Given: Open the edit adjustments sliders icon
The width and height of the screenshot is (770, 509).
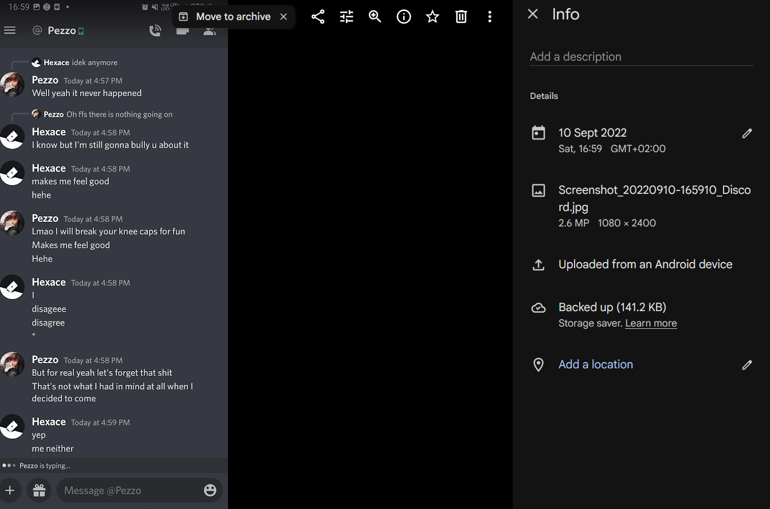Looking at the screenshot, I should [347, 17].
